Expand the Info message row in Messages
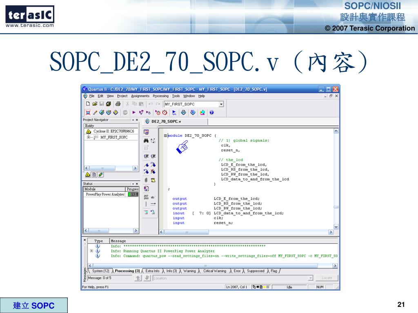Image resolution: width=418 pixels, height=313 pixels. 91,251
